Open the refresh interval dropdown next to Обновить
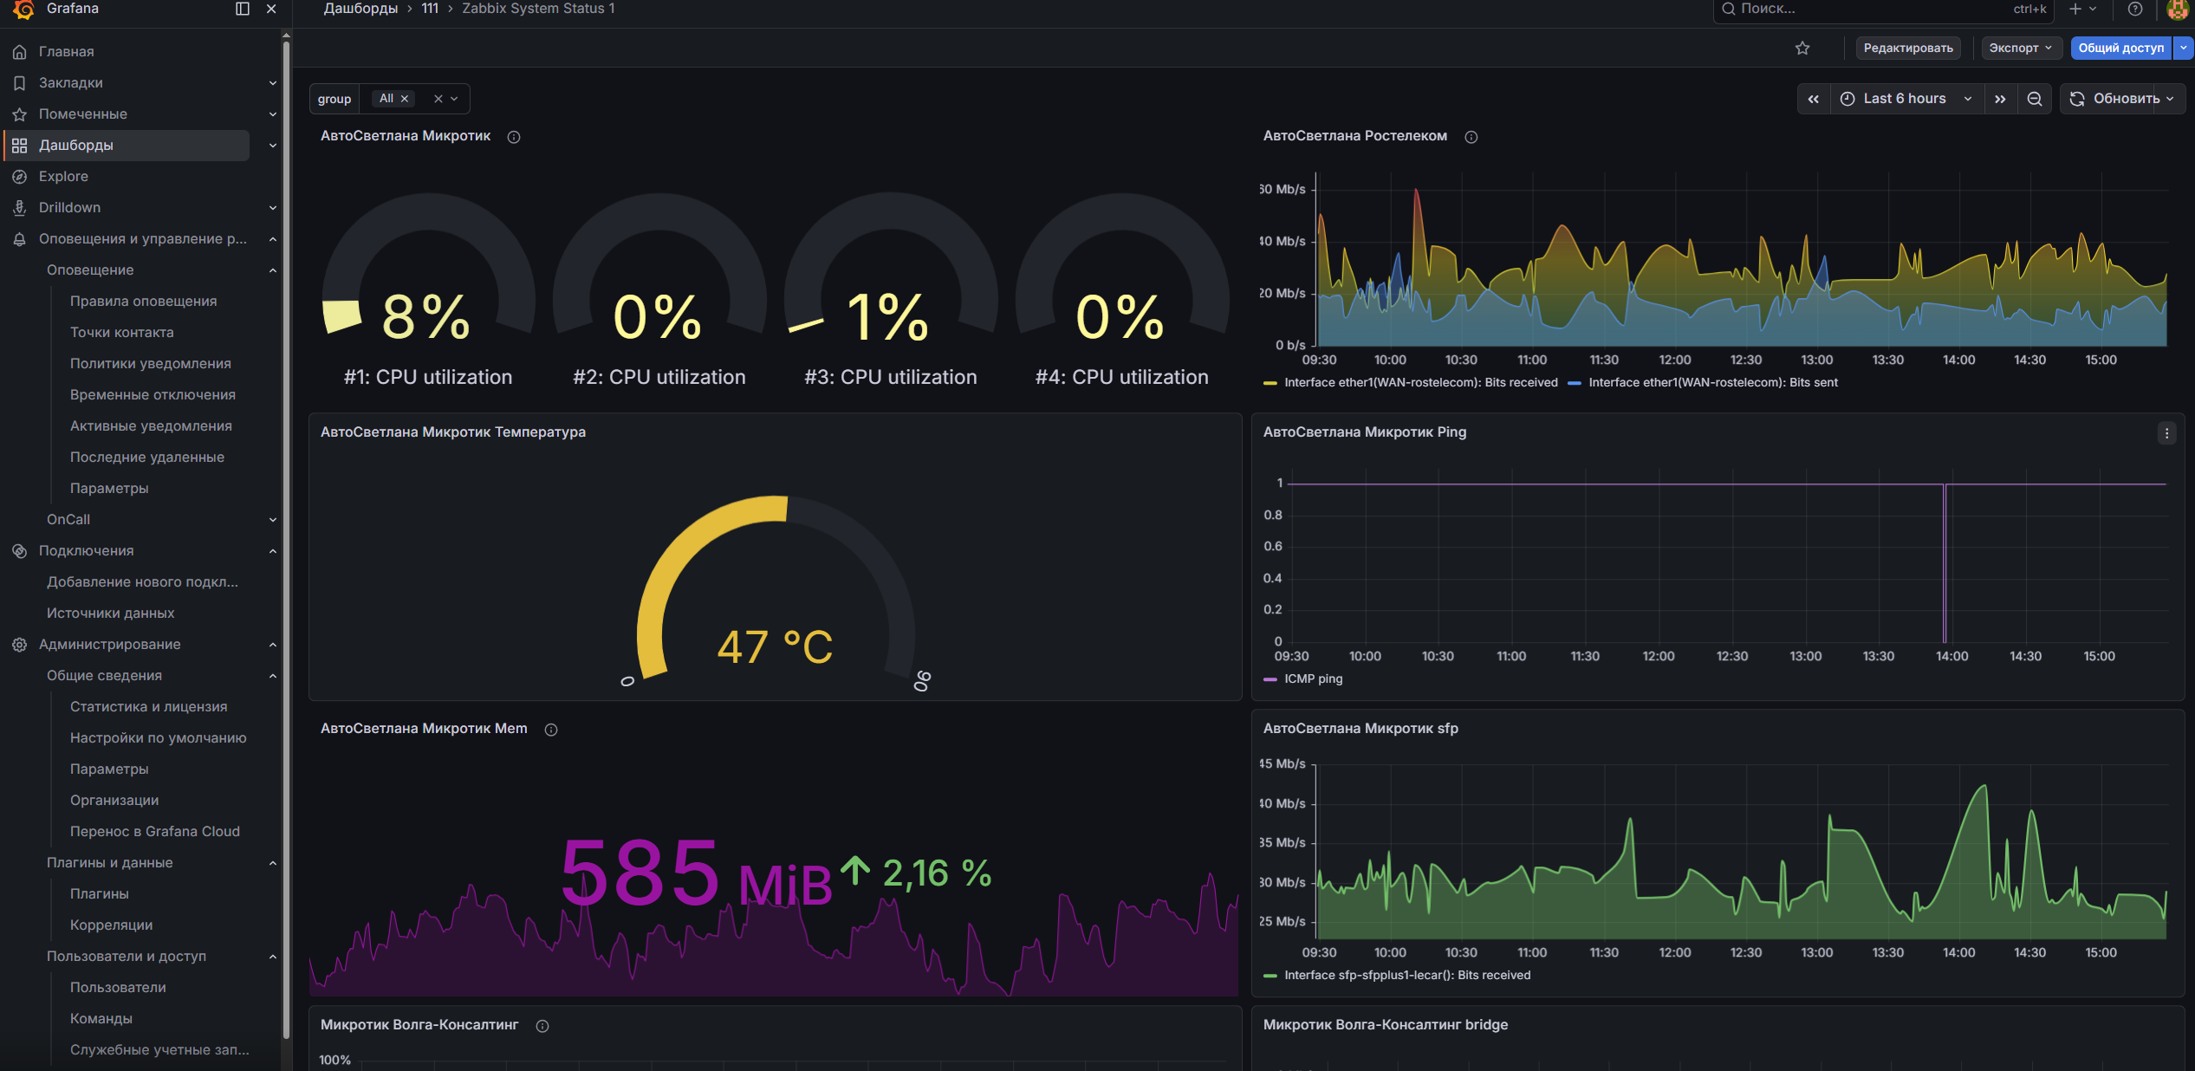The height and width of the screenshot is (1071, 2195). click(x=2171, y=98)
